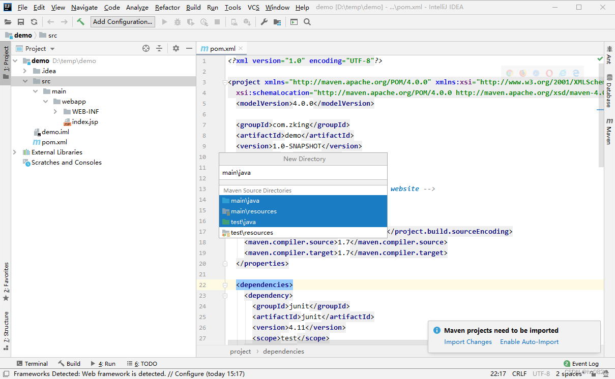
Task: Collapse the demo root tree node
Action: pos(15,61)
